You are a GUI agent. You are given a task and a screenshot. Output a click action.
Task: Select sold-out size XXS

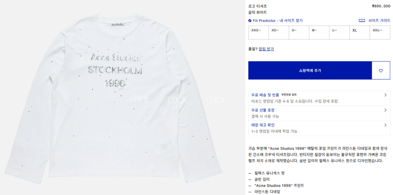pos(259,33)
